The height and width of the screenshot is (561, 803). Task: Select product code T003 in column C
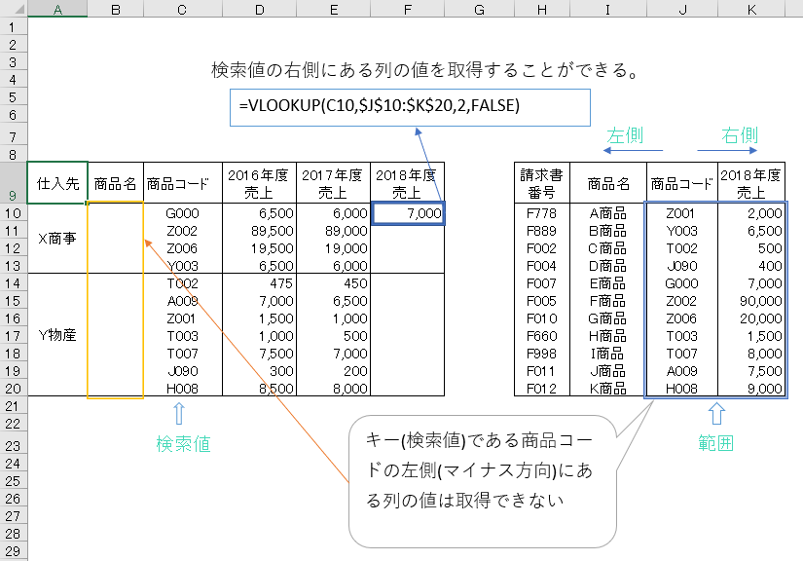(x=182, y=336)
